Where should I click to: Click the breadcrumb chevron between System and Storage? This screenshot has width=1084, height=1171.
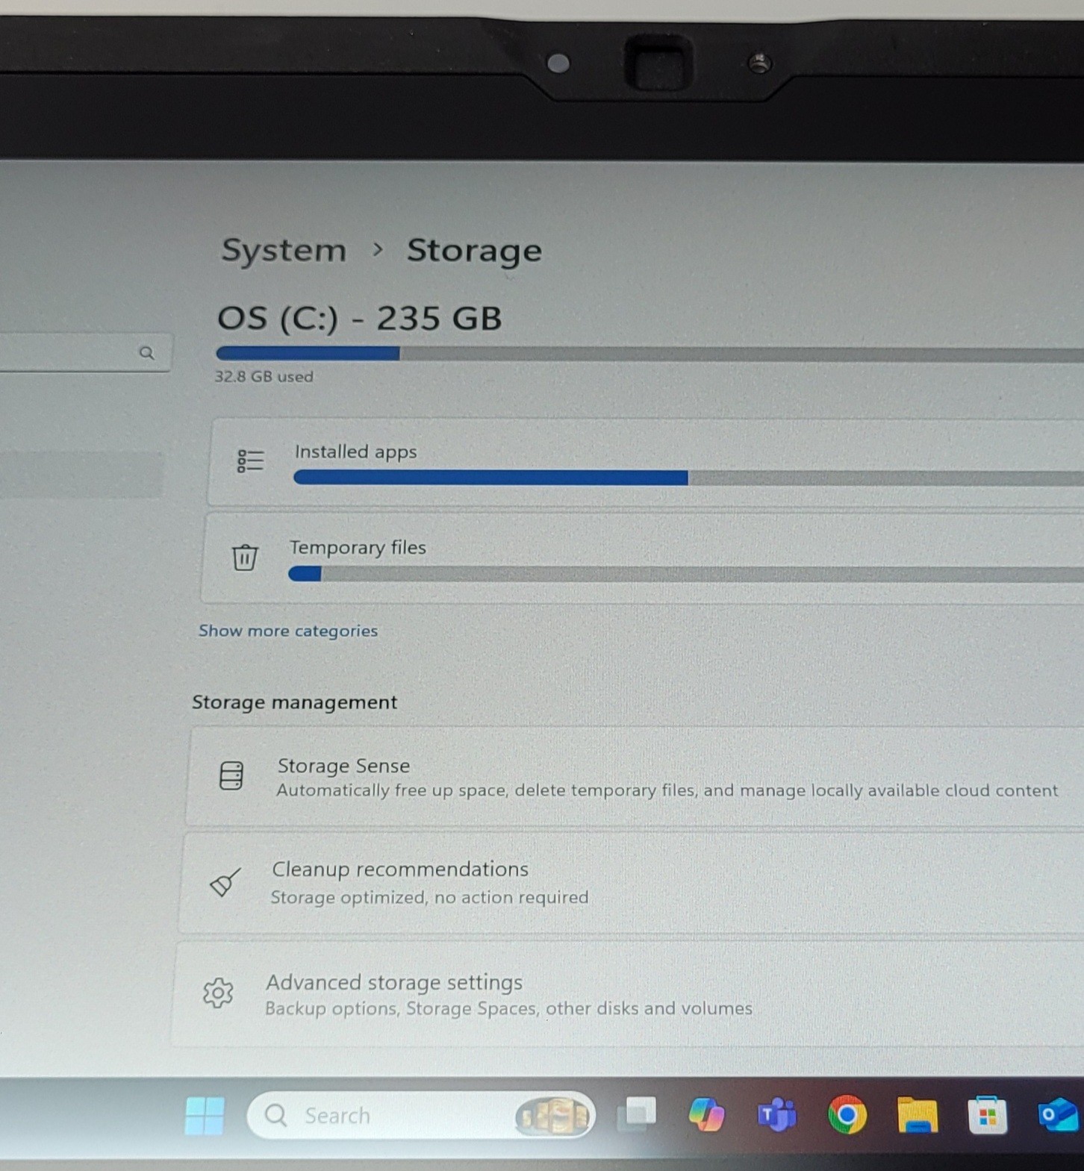click(377, 250)
